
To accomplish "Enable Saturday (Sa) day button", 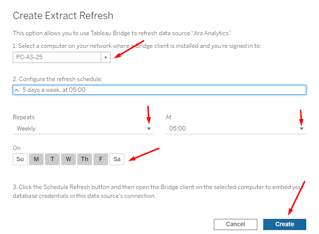I will (x=117, y=159).
